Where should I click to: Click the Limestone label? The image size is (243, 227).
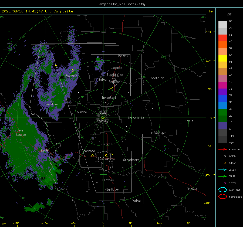click(51, 104)
